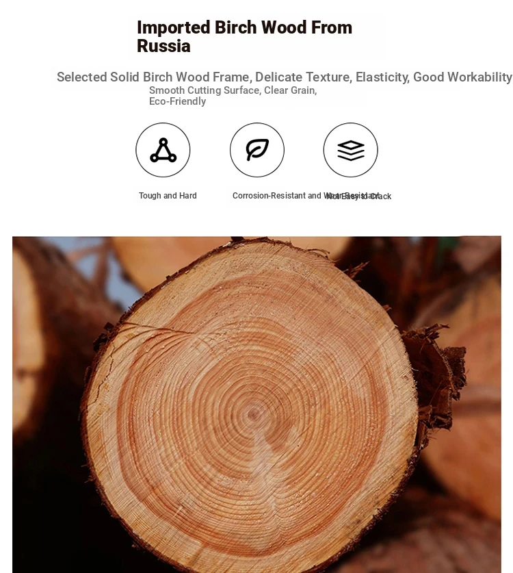Viewport: 513px width, 573px height.
Task: Click the 'Smooth Cutting Surface, Clear Grain' line
Action: [233, 90]
